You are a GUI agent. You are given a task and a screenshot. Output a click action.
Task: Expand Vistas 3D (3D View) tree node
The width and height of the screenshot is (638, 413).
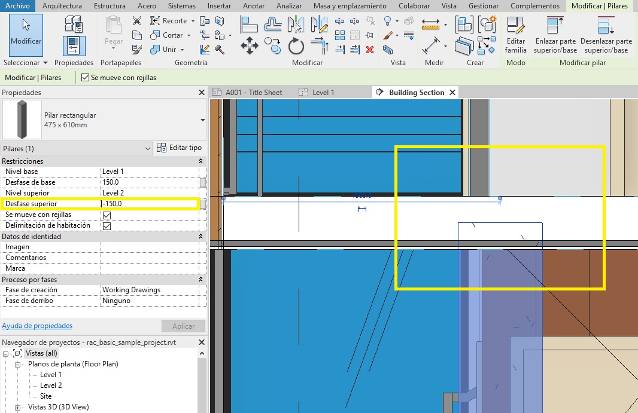(x=18, y=407)
